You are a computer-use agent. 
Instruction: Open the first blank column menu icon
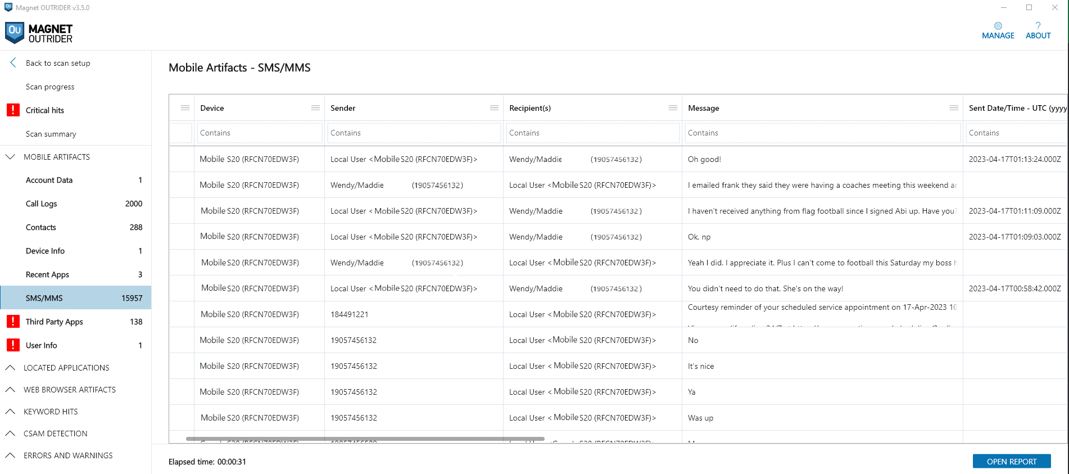(185, 108)
